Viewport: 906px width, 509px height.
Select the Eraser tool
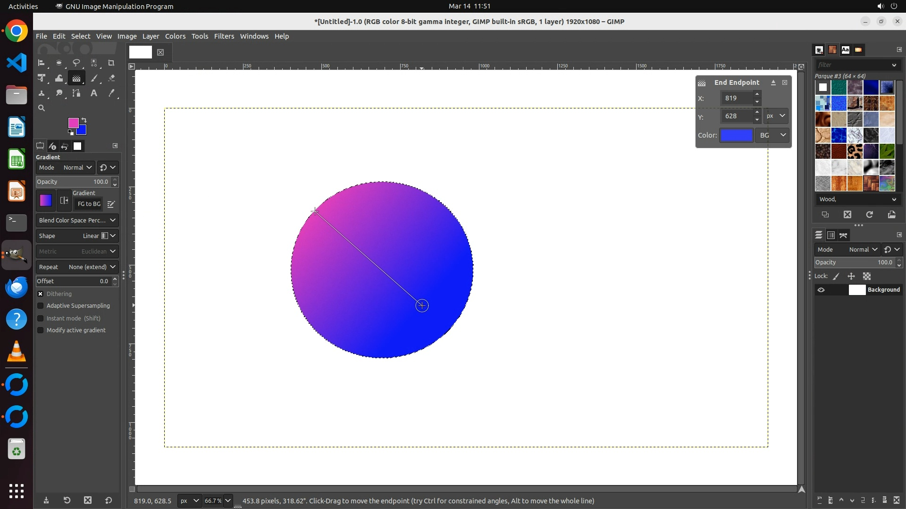111,78
